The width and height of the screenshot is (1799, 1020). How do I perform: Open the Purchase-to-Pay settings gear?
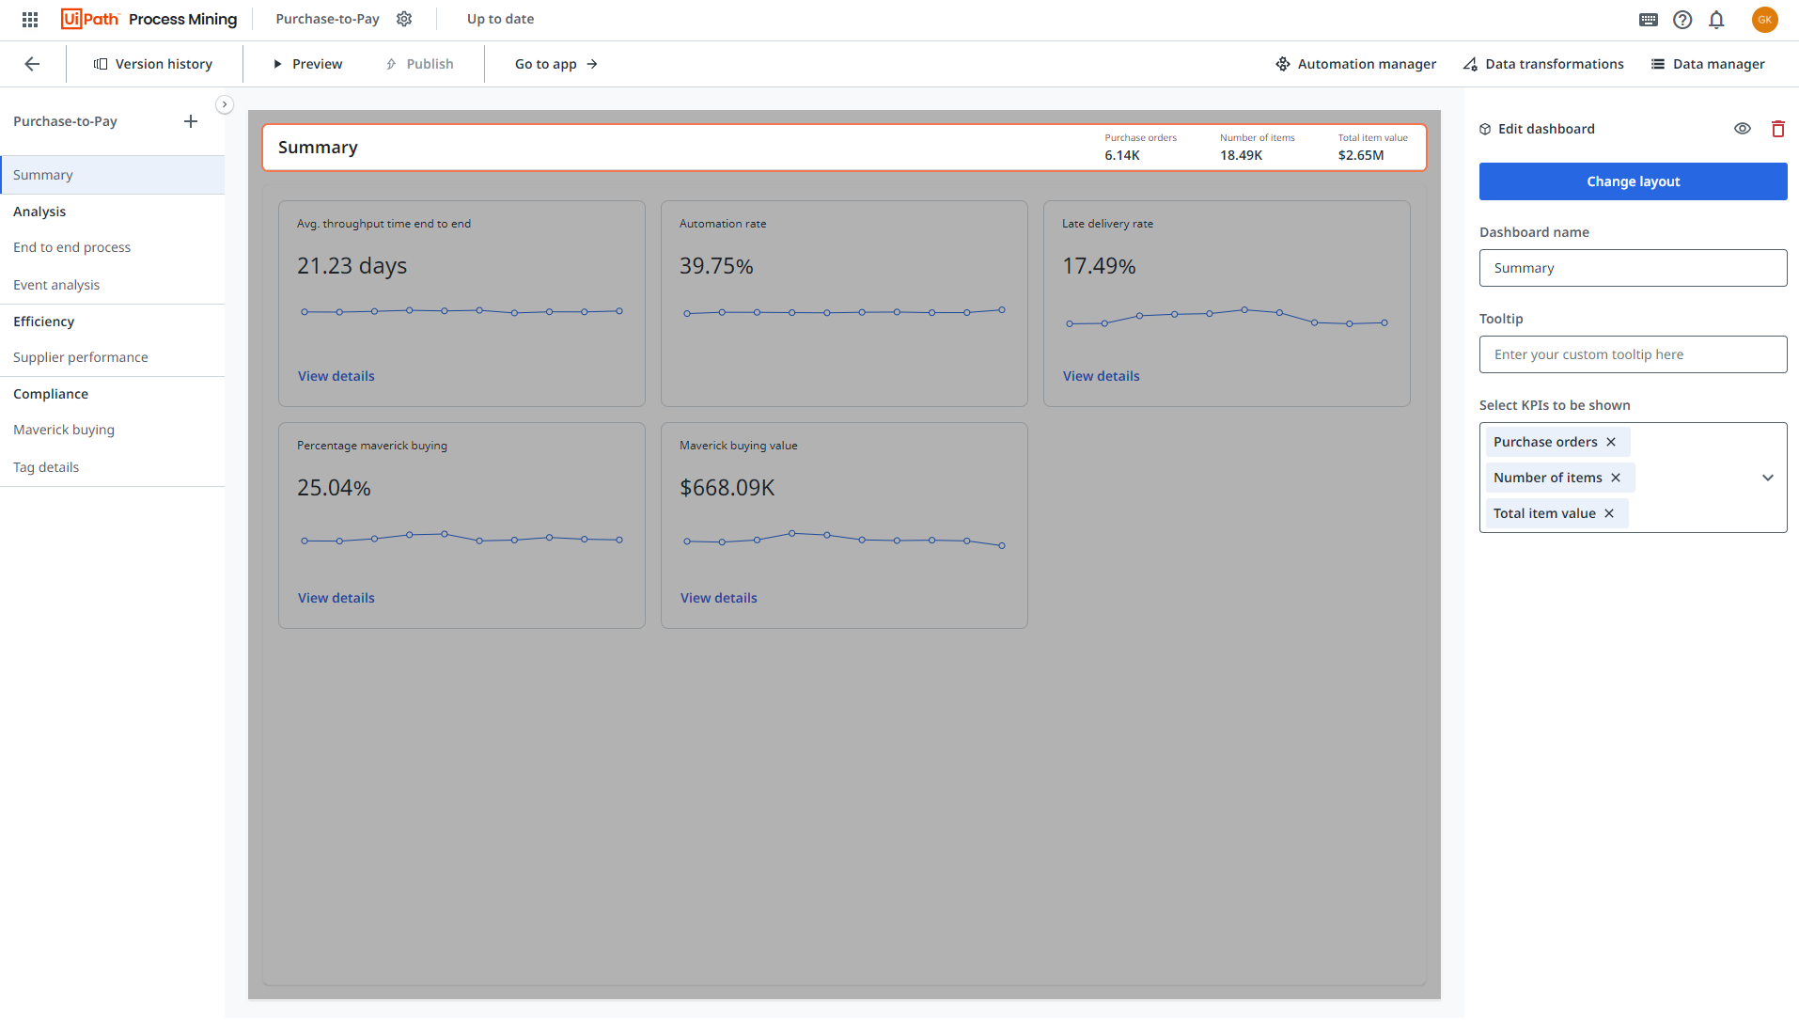pos(404,19)
